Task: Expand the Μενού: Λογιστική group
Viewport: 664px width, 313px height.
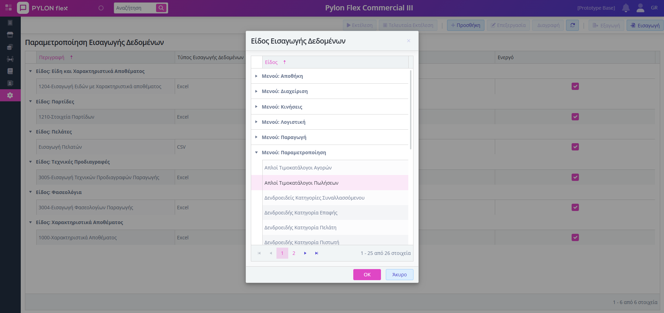Action: (256, 122)
